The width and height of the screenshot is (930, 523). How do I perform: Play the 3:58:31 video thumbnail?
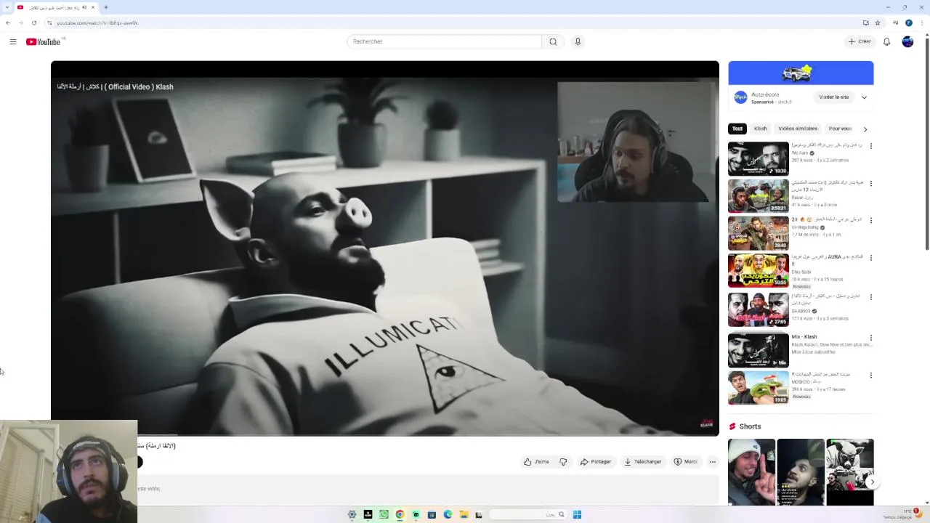point(758,195)
